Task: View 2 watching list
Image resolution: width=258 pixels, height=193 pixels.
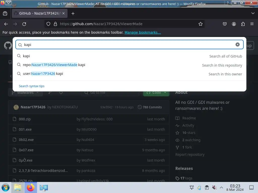Action: pos(188,140)
